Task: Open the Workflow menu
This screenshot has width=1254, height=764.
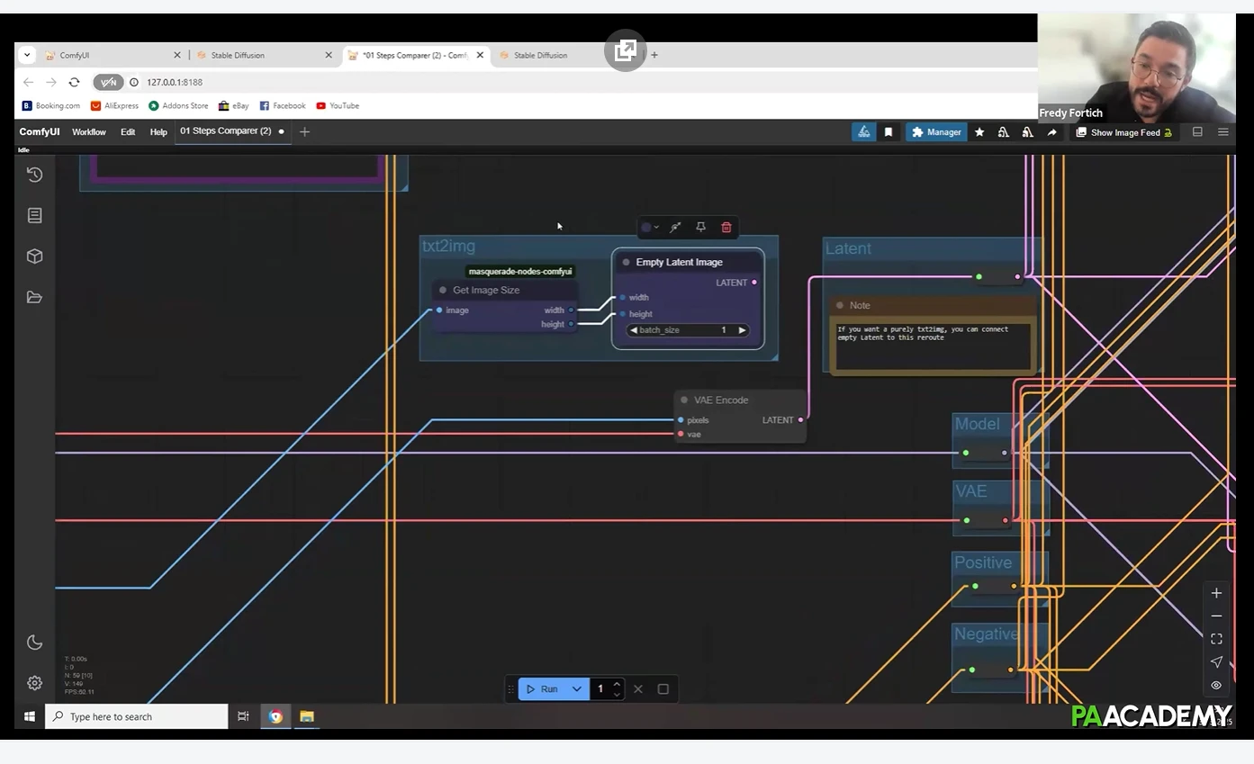Action: point(89,132)
